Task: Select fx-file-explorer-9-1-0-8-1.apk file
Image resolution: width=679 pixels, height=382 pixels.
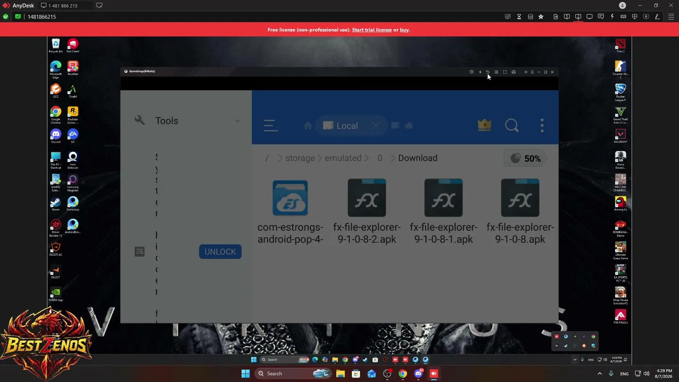Action: (x=443, y=212)
